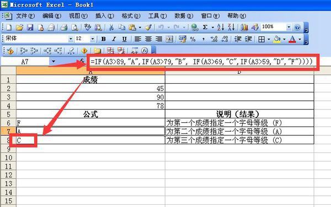Viewport: 331px width, 207px height.
Task: Apply percent style format
Action: click(x=193, y=39)
